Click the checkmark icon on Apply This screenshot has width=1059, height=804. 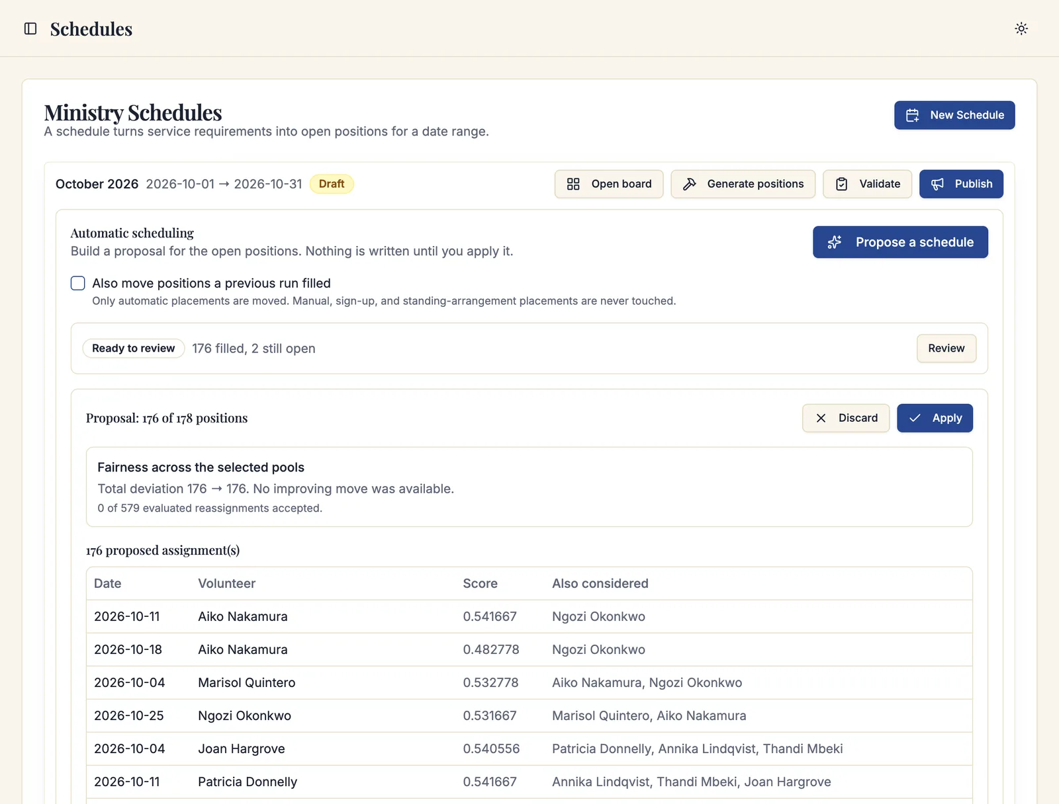[915, 418]
